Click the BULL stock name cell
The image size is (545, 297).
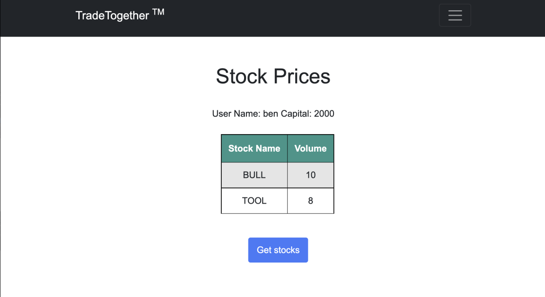(254, 175)
